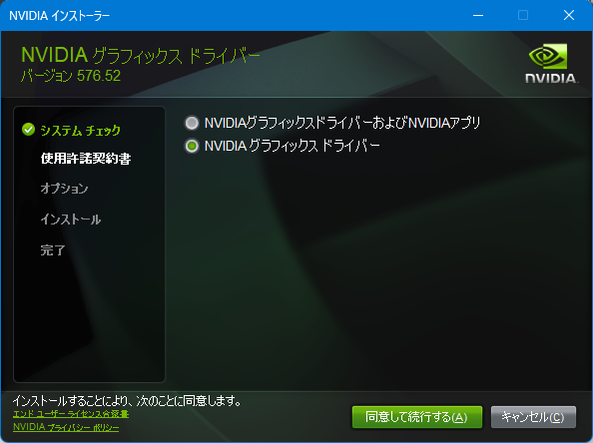Select the システム チェック step
This screenshot has height=443, width=593.
[80, 131]
